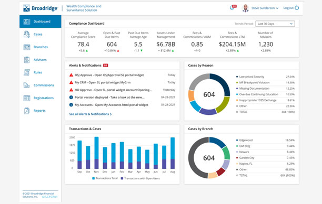Select the Commissions menu label
The image size is (322, 204).
point(44,85)
